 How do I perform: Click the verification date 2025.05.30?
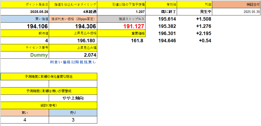pyautogui.click(x=236, y=12)
